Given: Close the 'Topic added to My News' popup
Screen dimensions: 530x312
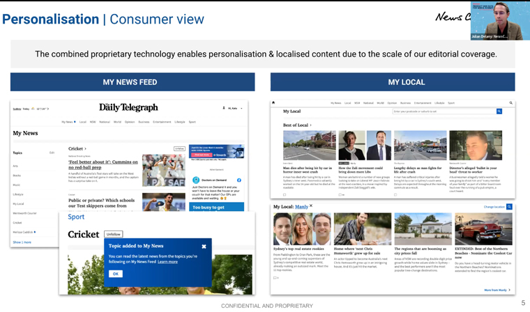Looking at the screenshot, I should pos(204,247).
